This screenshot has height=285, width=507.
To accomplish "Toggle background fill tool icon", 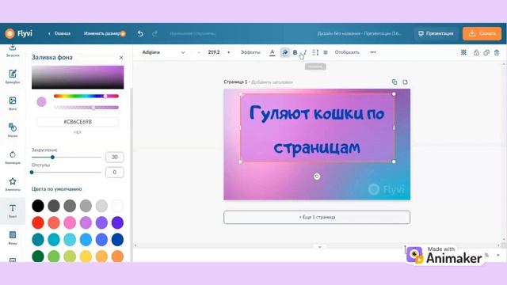I will click(x=284, y=52).
